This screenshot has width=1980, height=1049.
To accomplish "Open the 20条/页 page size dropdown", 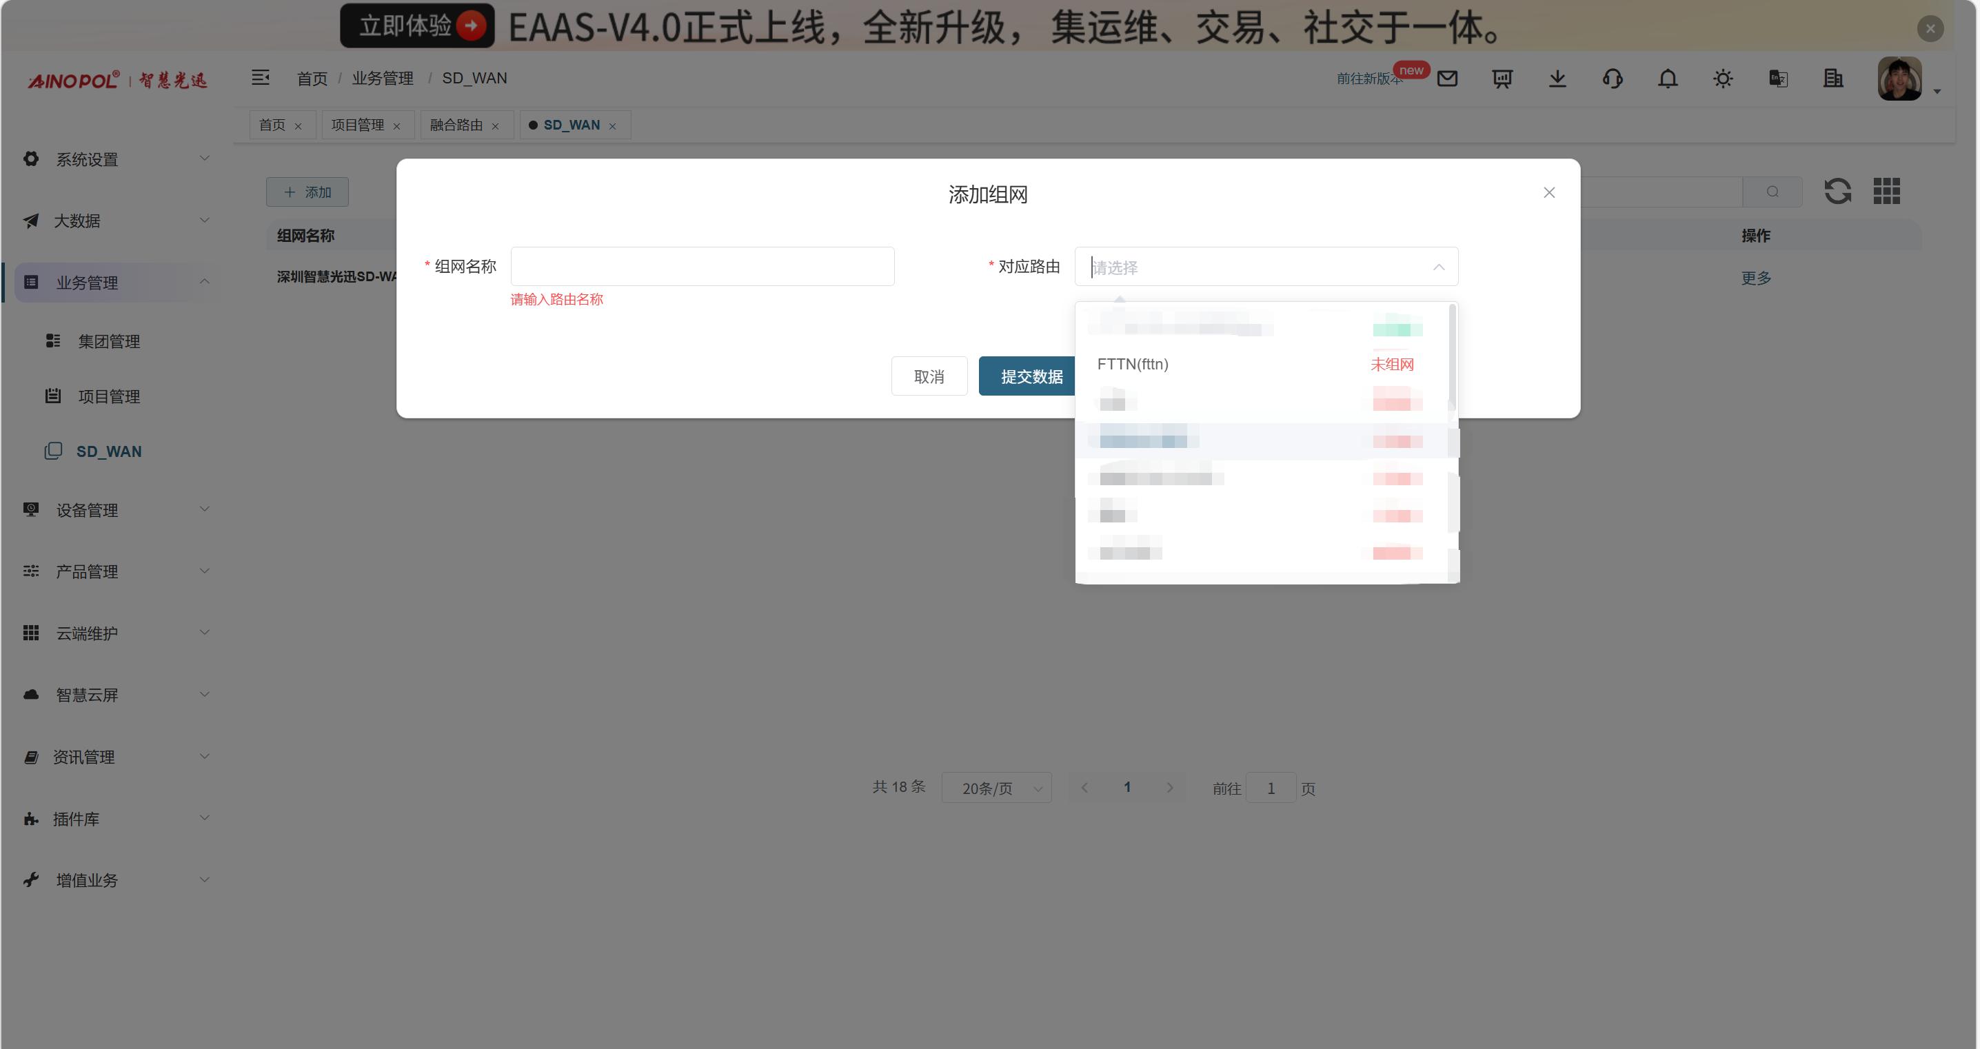I will (x=996, y=788).
